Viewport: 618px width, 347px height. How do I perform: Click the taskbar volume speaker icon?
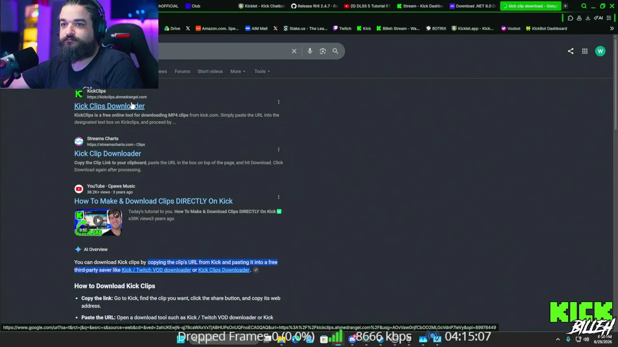click(x=586, y=339)
